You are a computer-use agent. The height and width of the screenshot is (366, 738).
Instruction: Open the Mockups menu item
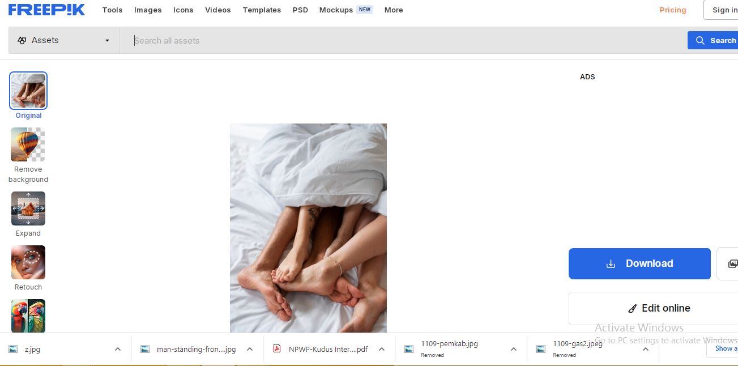pyautogui.click(x=336, y=10)
